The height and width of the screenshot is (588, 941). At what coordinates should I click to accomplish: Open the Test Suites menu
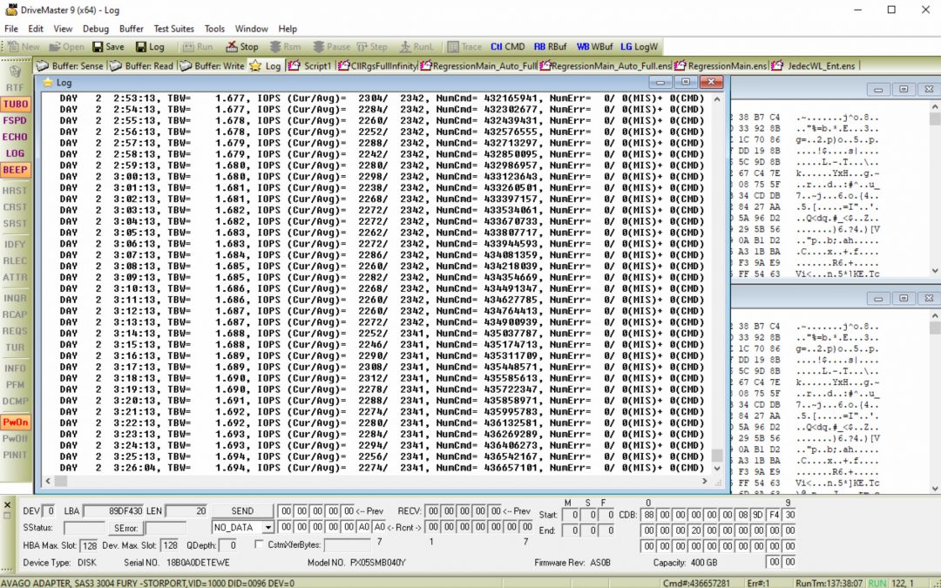click(x=173, y=28)
